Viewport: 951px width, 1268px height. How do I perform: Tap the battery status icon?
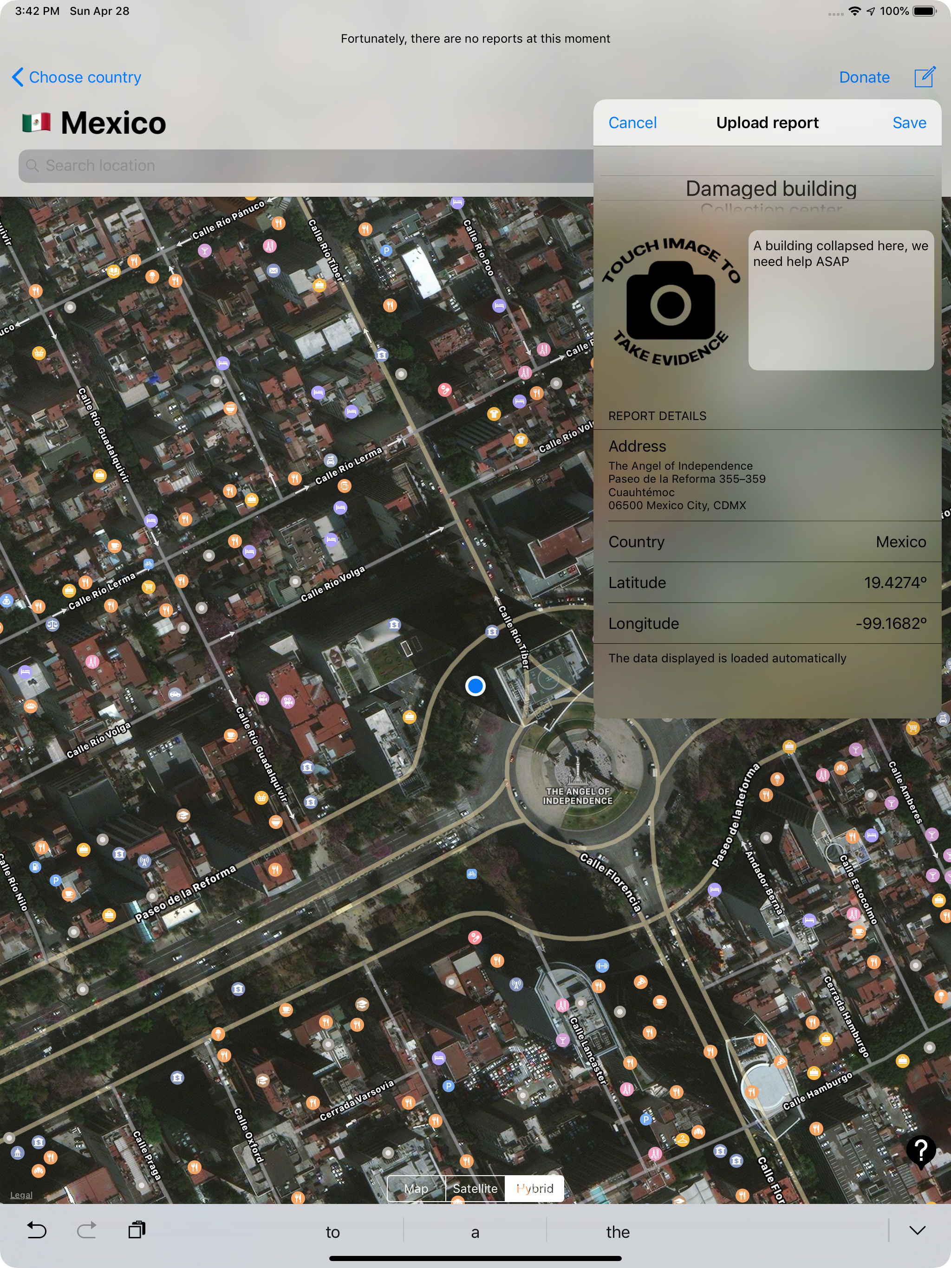point(925,11)
